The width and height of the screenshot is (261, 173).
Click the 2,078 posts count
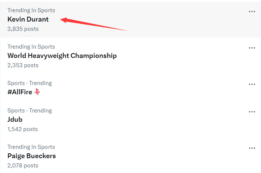(x=23, y=165)
